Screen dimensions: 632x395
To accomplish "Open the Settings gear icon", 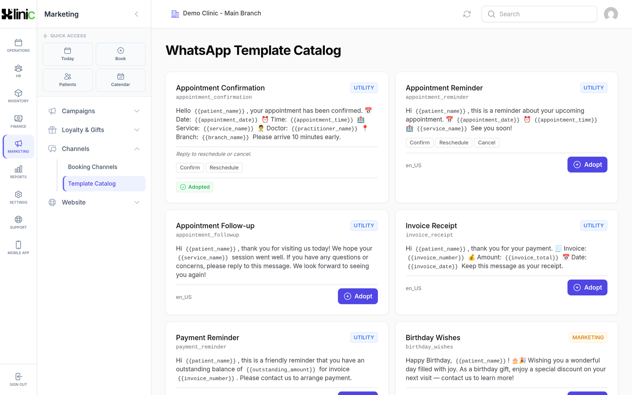I will (18, 194).
